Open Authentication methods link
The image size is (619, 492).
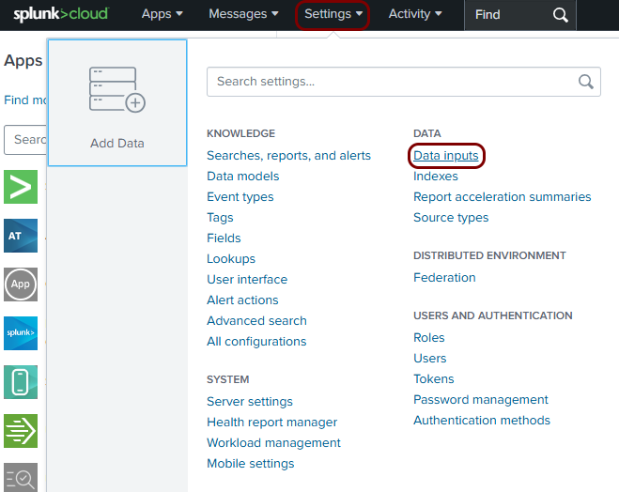point(482,421)
